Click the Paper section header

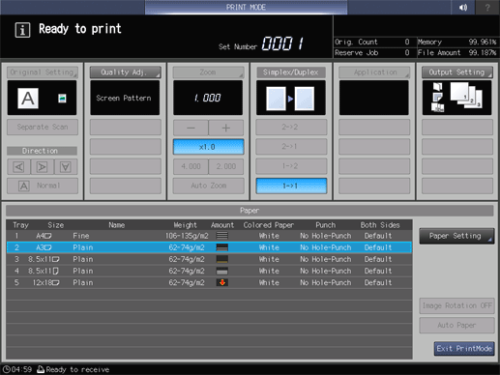tap(250, 211)
